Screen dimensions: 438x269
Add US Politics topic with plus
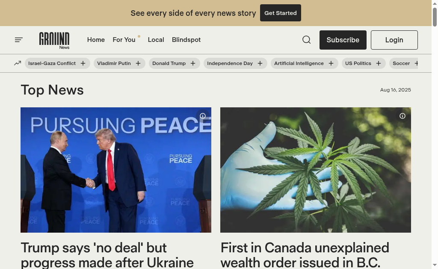pyautogui.click(x=379, y=63)
